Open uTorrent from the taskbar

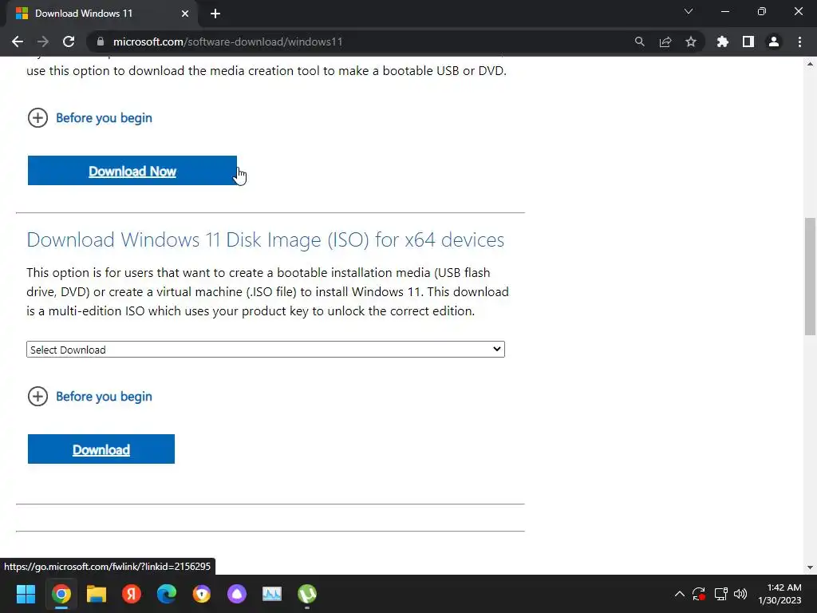point(307,594)
